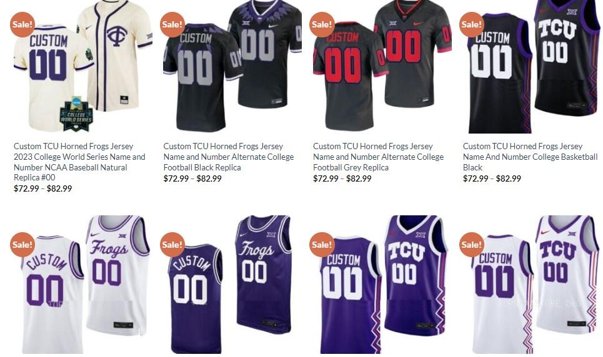This screenshot has width=603, height=357.
Task: Open Alternate College Football Black Replica link
Action: coord(229,157)
